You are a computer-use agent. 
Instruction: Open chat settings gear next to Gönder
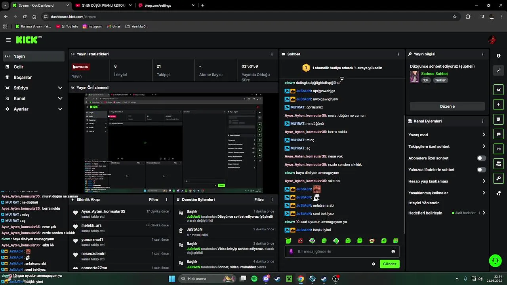374,264
